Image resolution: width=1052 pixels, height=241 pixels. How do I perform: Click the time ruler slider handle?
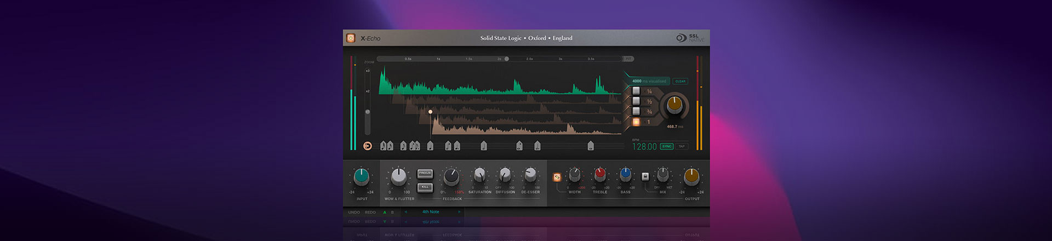(x=507, y=59)
